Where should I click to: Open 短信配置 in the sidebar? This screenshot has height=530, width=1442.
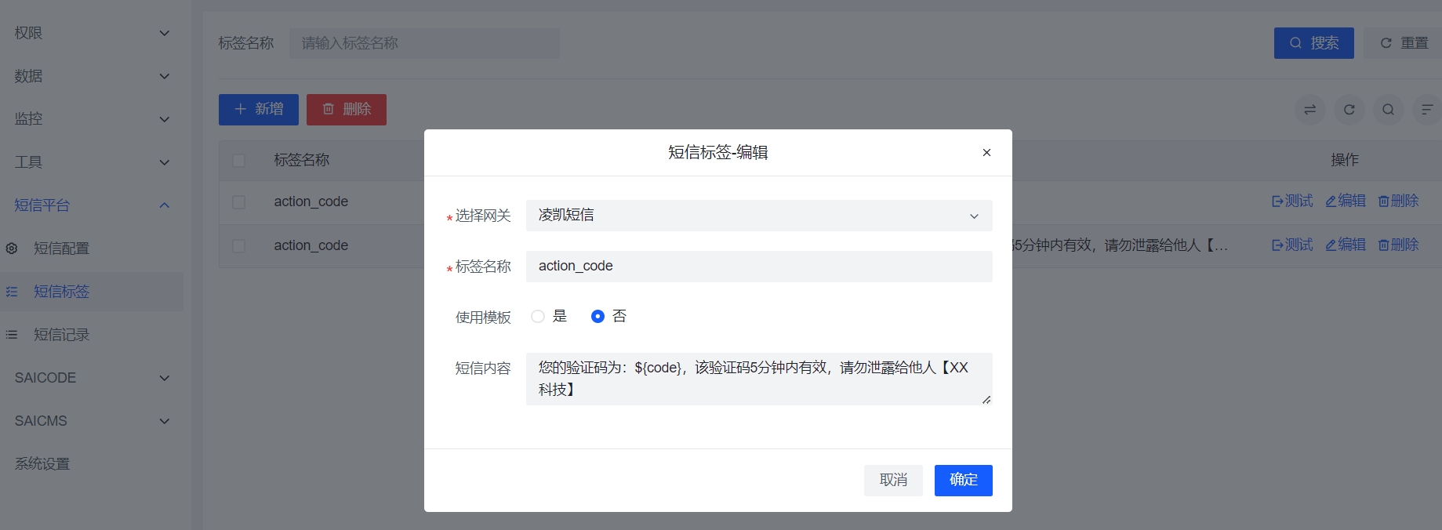61,249
